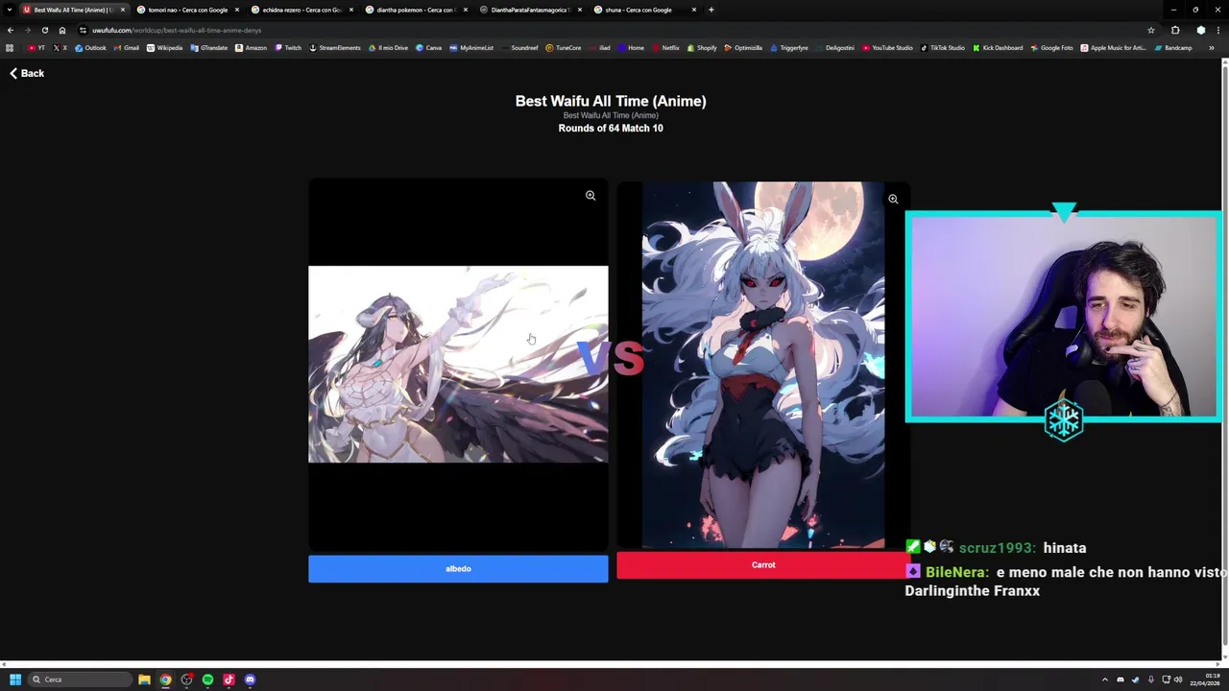Image resolution: width=1229 pixels, height=691 pixels.
Task: Open the taskbar clock and date
Action: point(1205,679)
